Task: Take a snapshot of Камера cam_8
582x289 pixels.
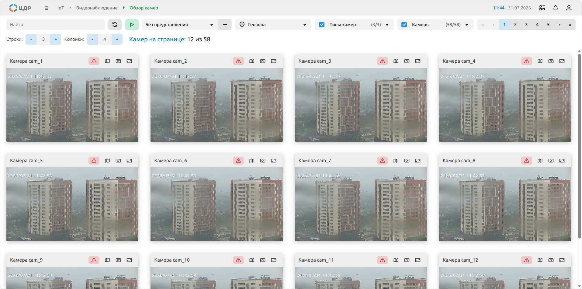Action: pos(551,161)
